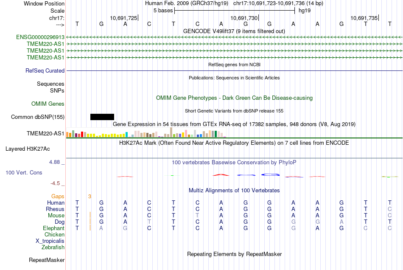The width and height of the screenshot is (403, 270).
Task: Click the RefSeq Curated blue intron line
Action: [234, 71]
